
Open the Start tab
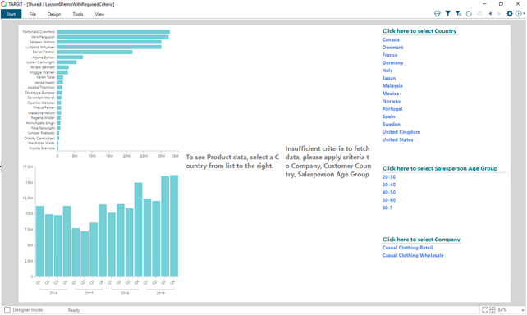11,14
